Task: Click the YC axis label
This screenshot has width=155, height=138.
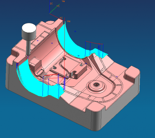Action: point(58,6)
